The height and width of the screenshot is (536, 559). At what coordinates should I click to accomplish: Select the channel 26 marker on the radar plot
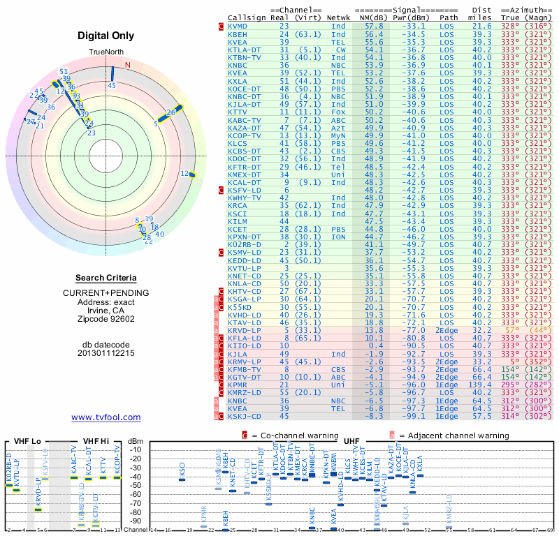pos(170,113)
